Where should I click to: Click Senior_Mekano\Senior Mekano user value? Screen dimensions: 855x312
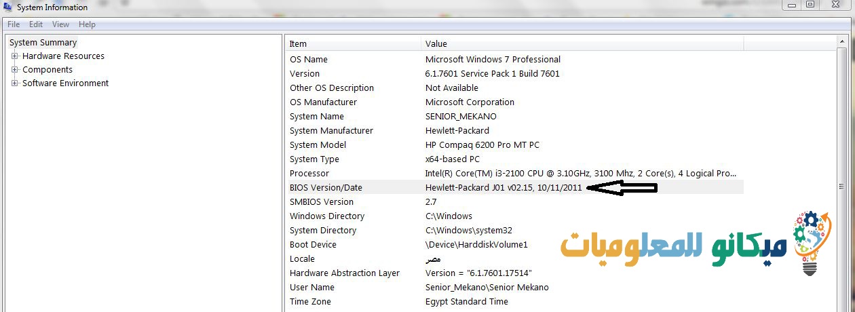pyautogui.click(x=487, y=288)
